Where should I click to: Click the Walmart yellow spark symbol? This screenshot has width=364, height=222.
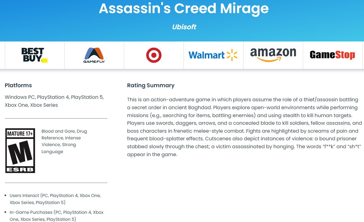[232, 55]
